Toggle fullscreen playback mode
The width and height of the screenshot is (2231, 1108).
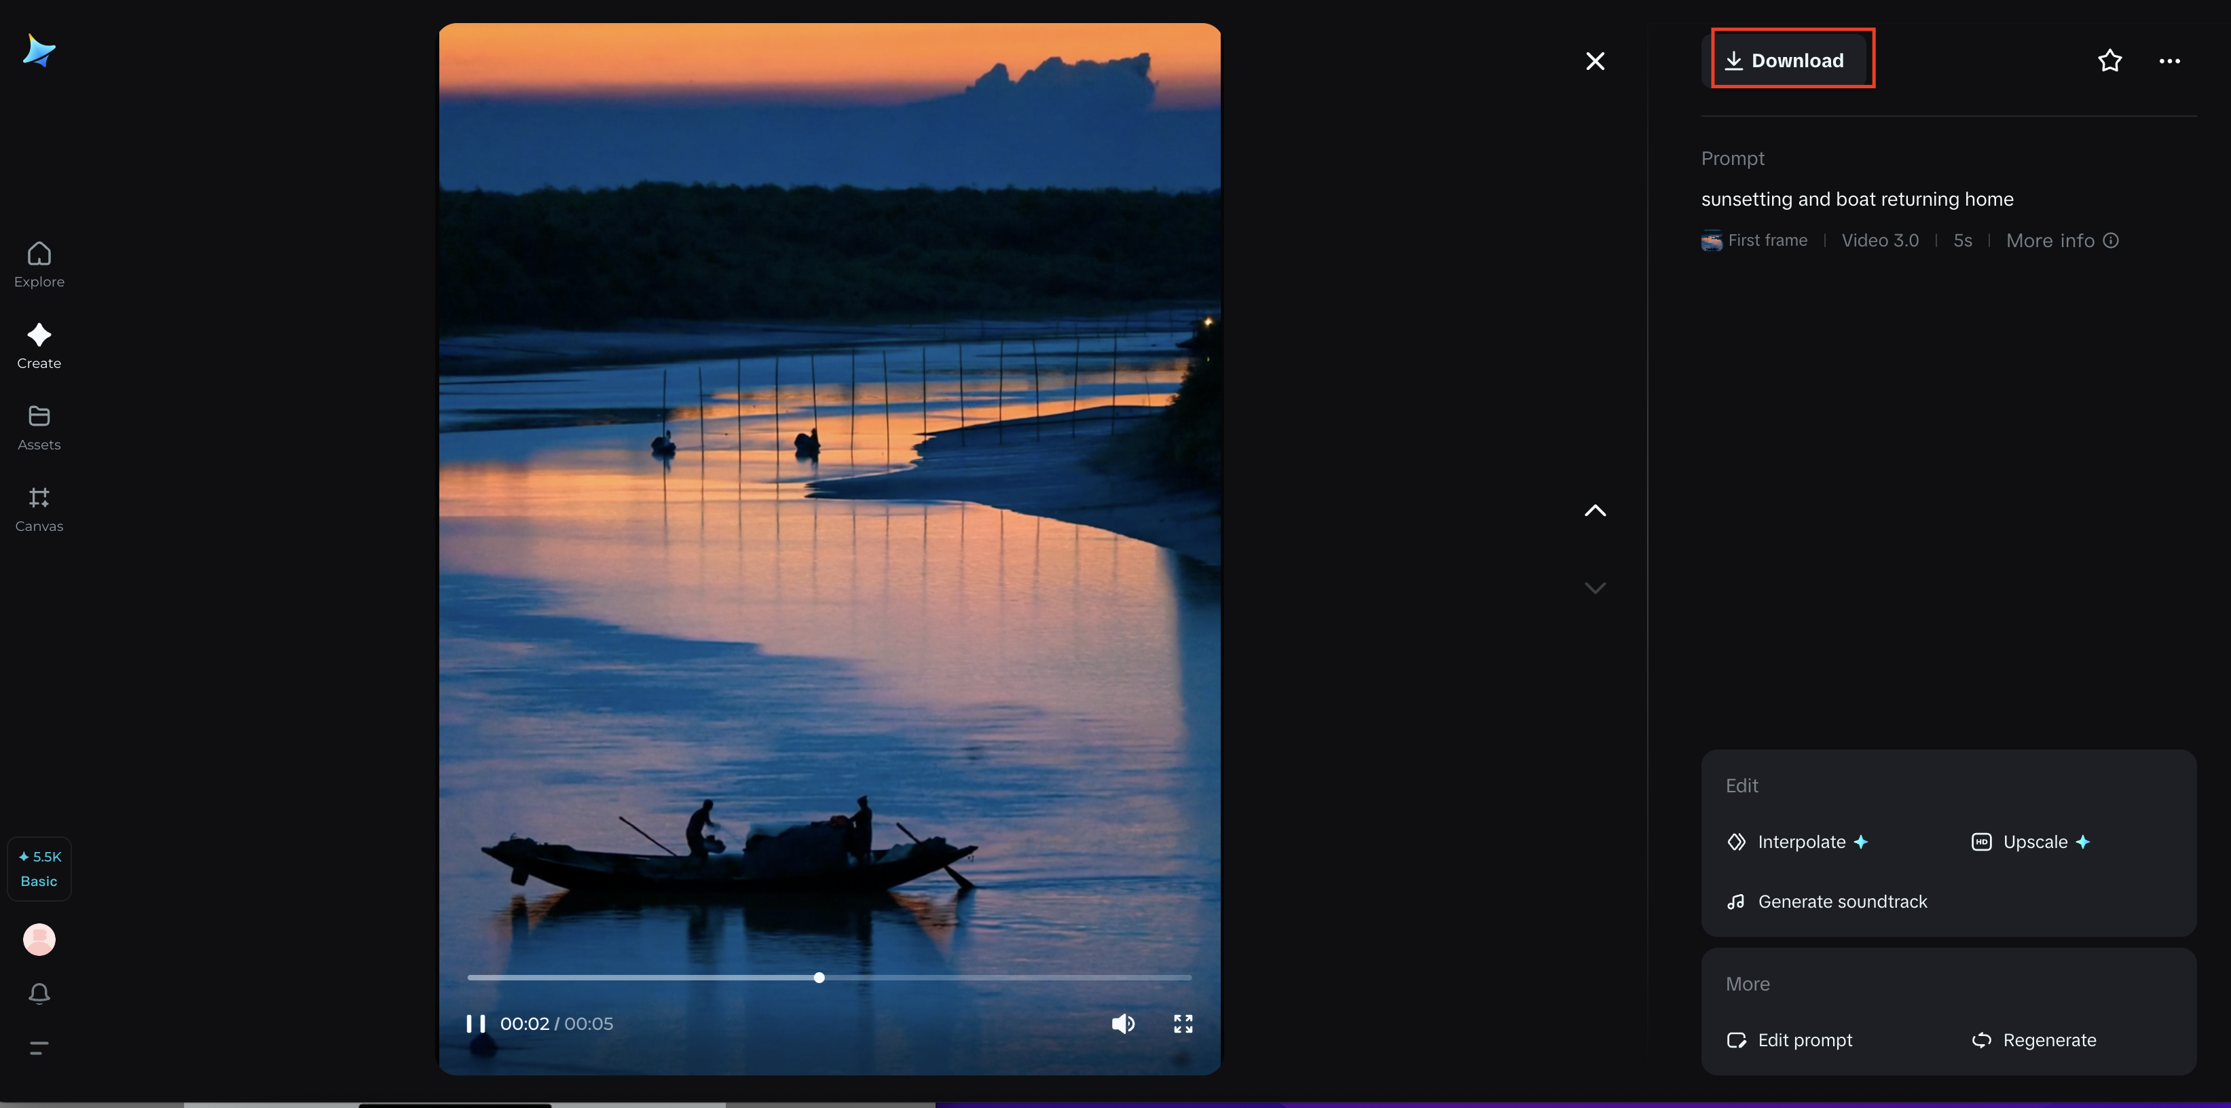(1183, 1023)
